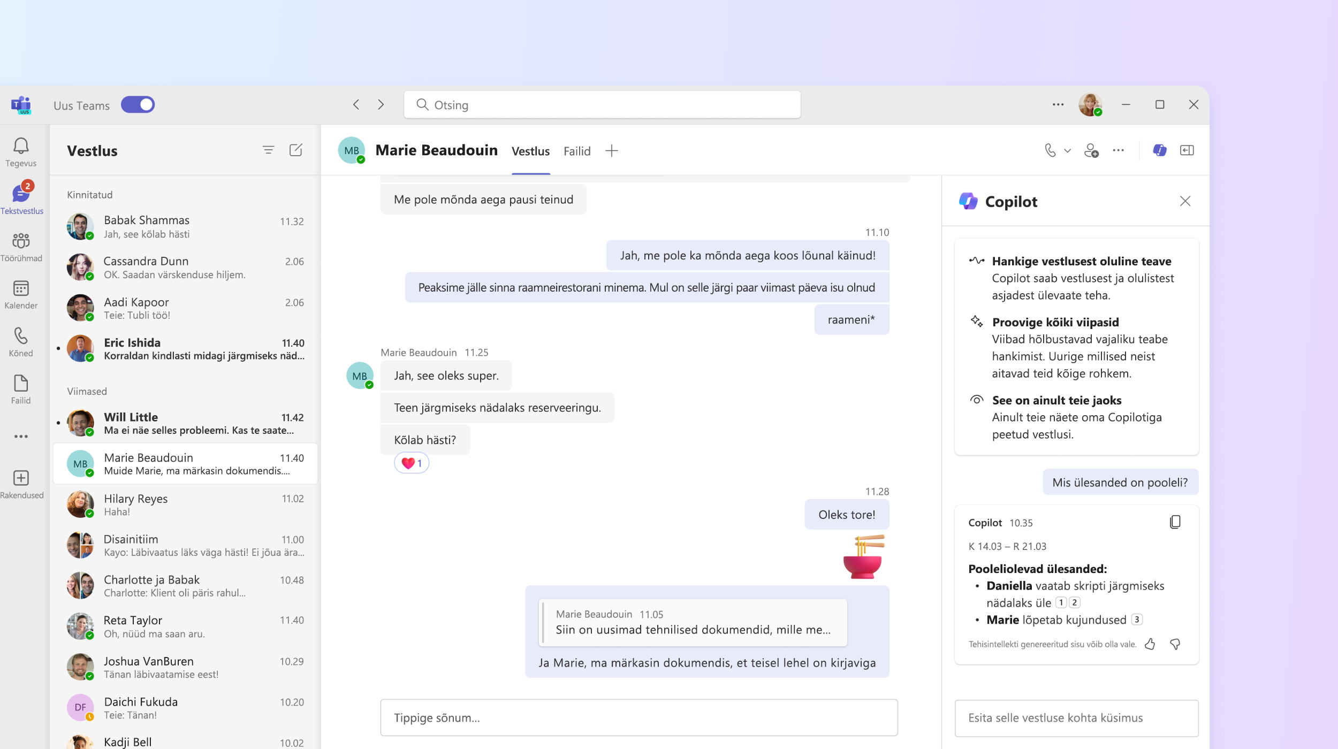1338x749 pixels.
Task: Open chat with Babak Shammas
Action: [x=185, y=226]
